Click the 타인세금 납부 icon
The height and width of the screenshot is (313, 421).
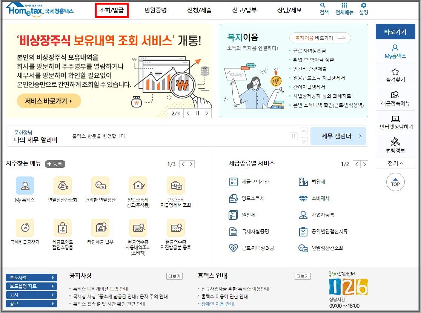(x=100, y=228)
